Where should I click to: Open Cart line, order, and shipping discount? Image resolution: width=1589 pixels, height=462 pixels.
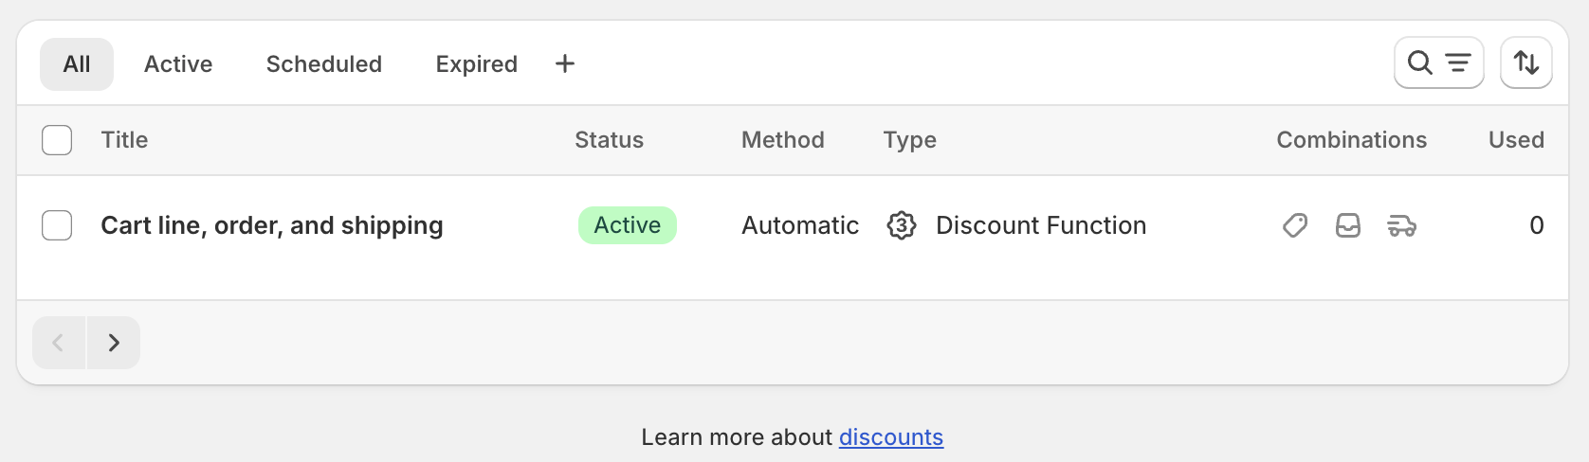(272, 225)
